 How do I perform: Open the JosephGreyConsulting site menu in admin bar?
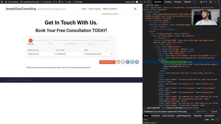click(30, 2)
